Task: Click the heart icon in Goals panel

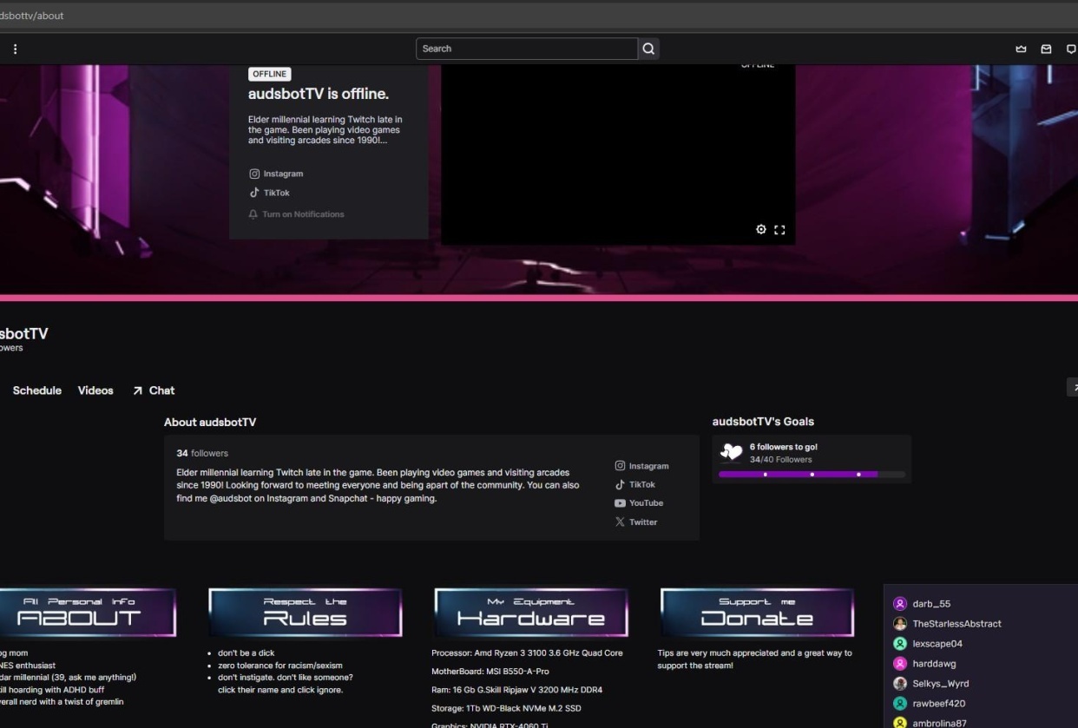Action: (x=731, y=452)
